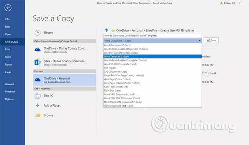Image resolution: width=249 pixels, height=145 pixels.
Task: Open the Export page
Action: (8, 64)
